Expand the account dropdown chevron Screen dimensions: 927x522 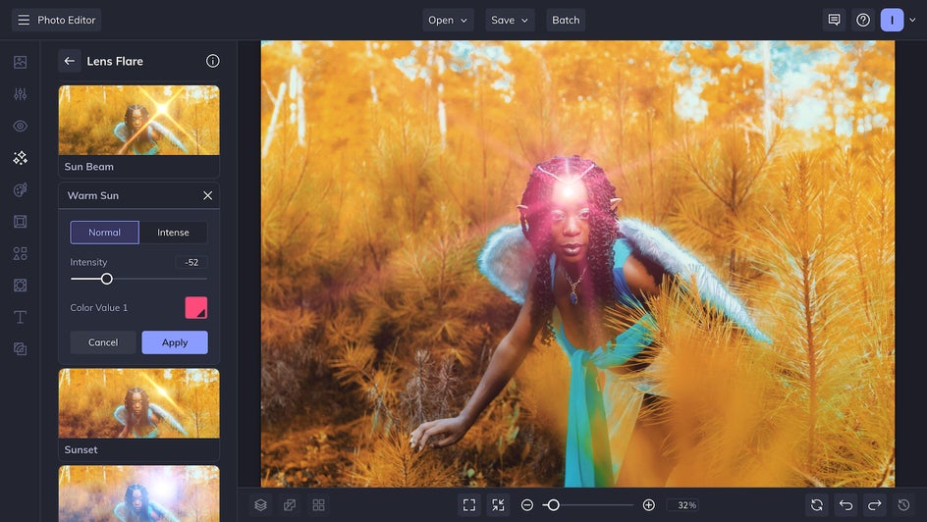[912, 20]
